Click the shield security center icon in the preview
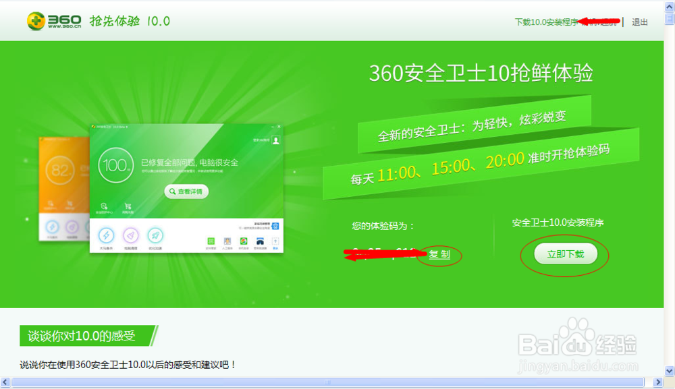 104,206
